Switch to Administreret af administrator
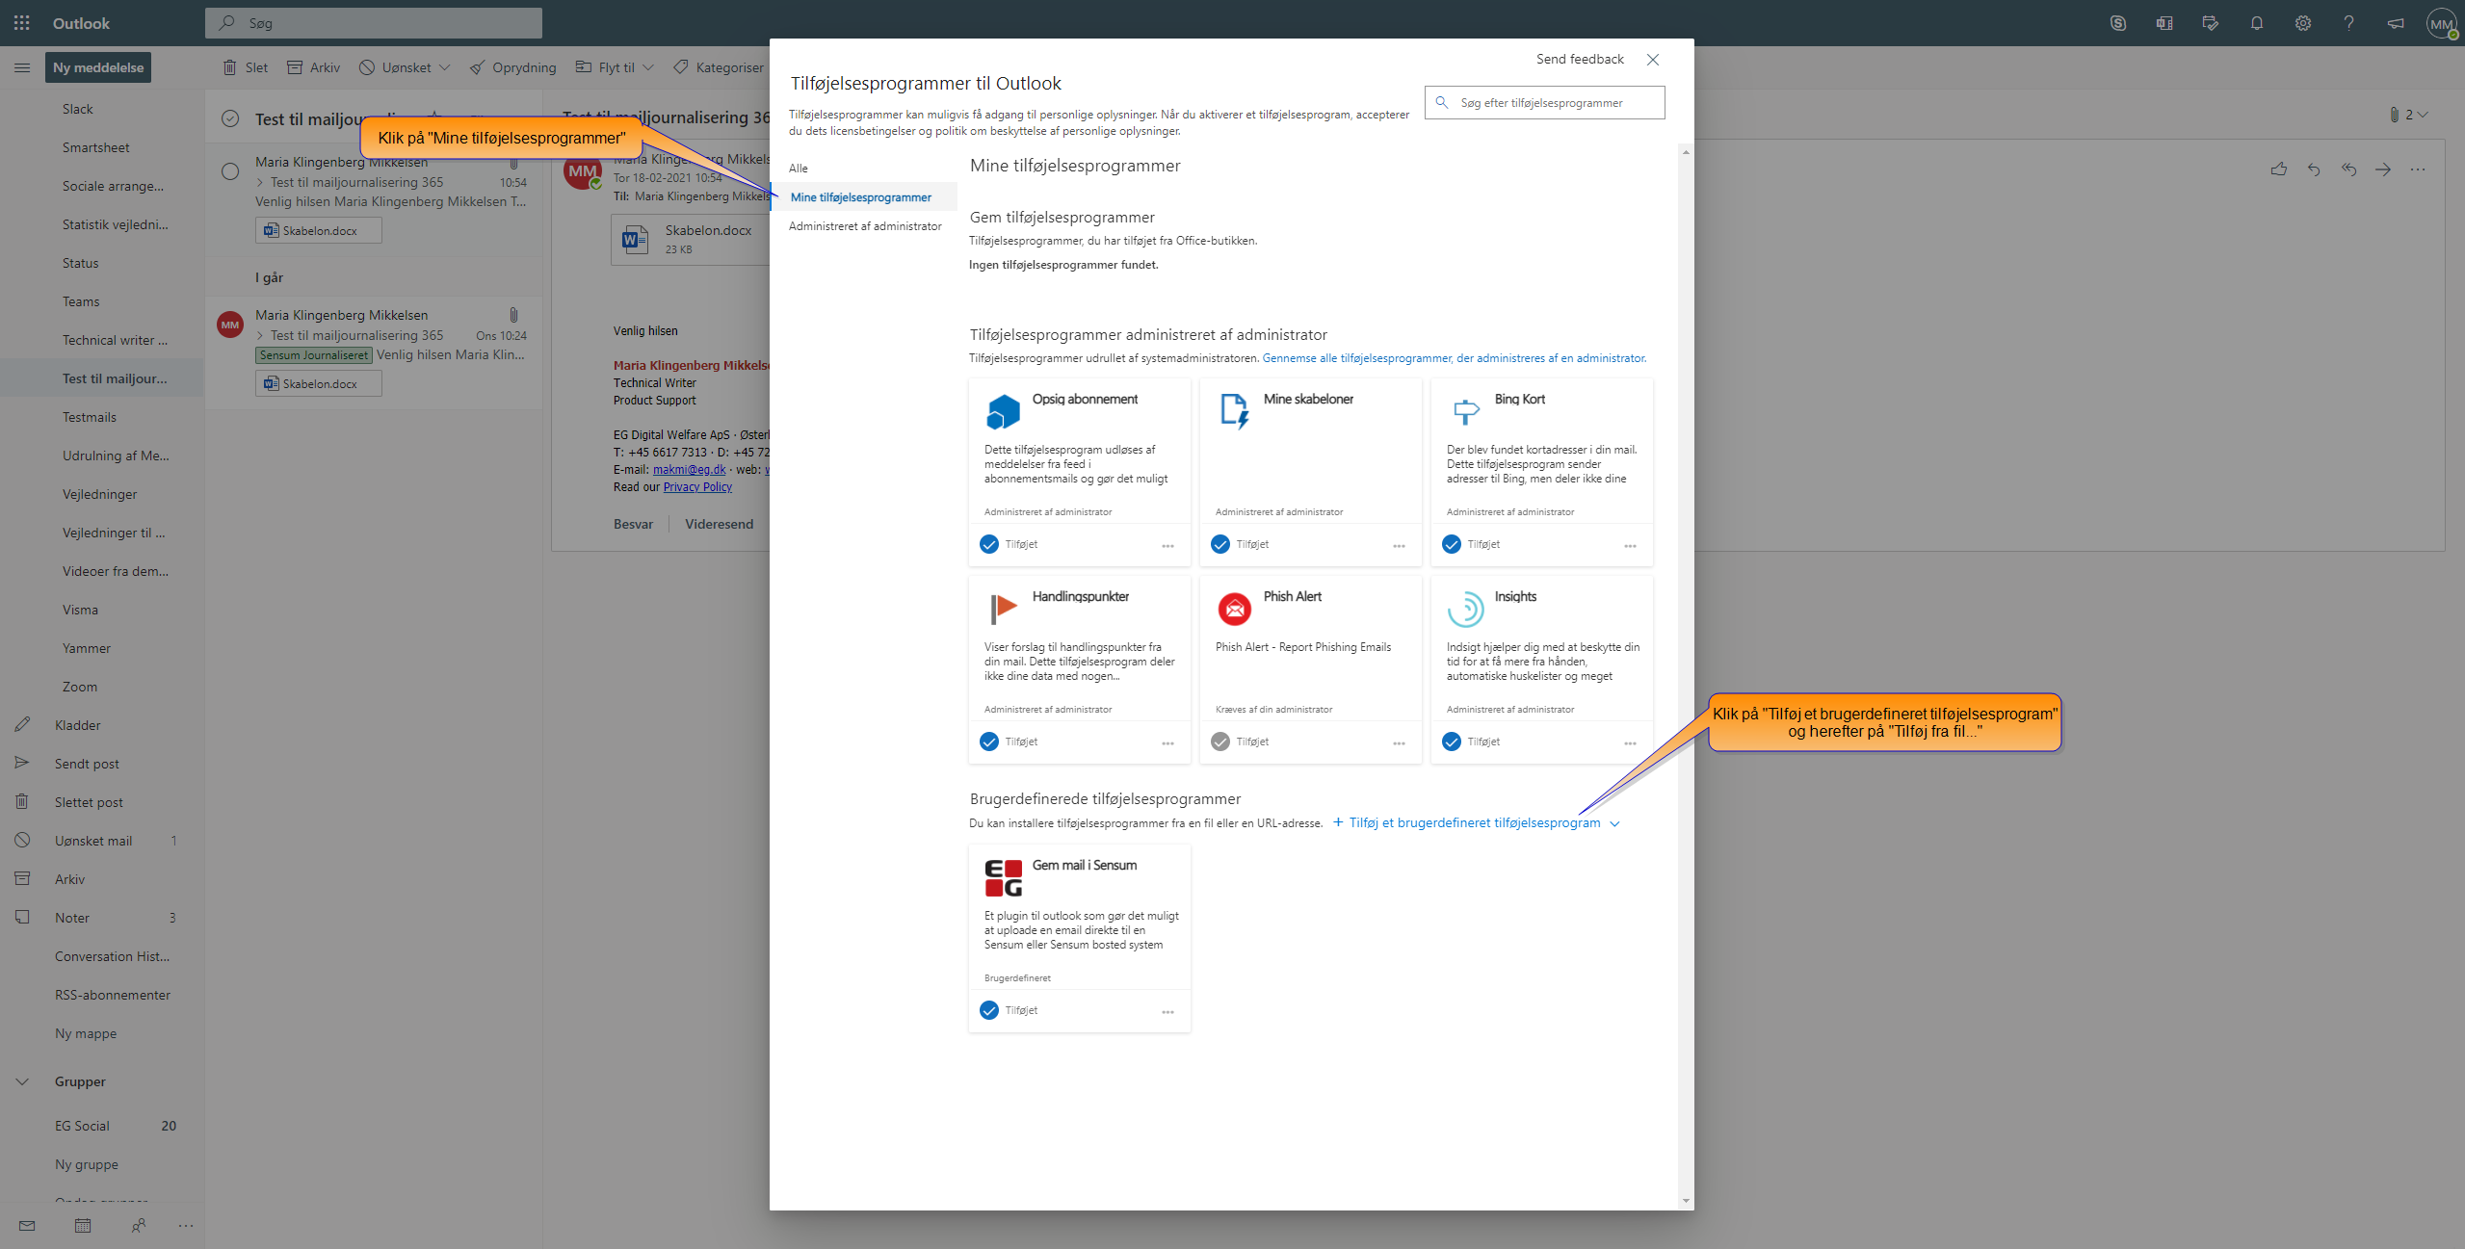The width and height of the screenshot is (2465, 1249). tap(864, 225)
